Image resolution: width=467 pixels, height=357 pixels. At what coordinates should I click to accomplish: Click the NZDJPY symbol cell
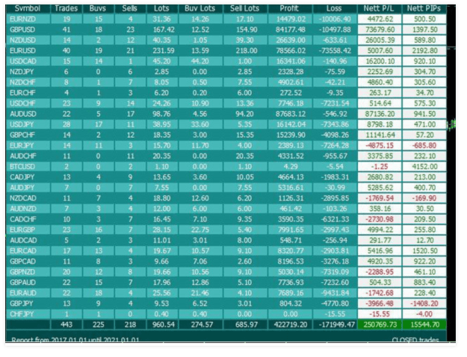pos(28,72)
